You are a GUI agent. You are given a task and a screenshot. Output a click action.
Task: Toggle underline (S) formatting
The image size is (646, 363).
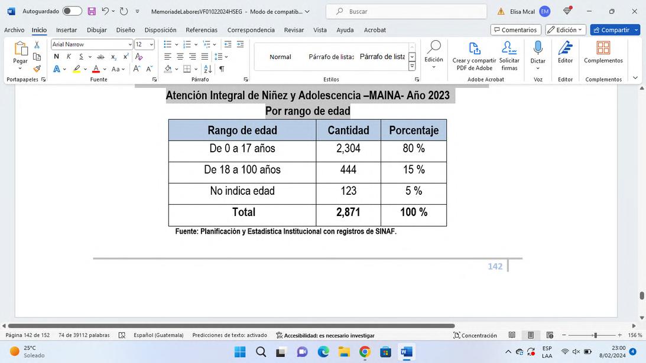pyautogui.click(x=81, y=57)
